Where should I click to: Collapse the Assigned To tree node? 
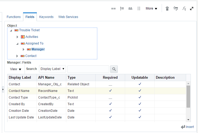click(17, 43)
